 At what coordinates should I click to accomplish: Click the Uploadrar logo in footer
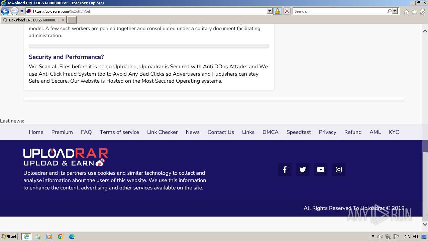tap(66, 157)
